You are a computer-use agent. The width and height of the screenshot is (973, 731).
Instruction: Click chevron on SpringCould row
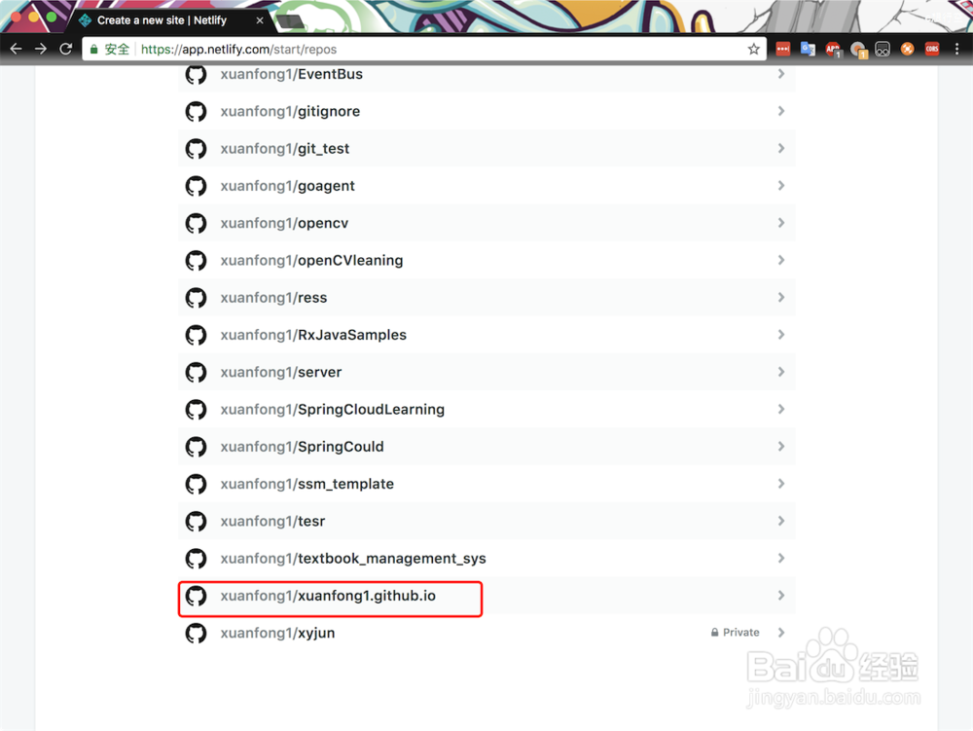(781, 446)
